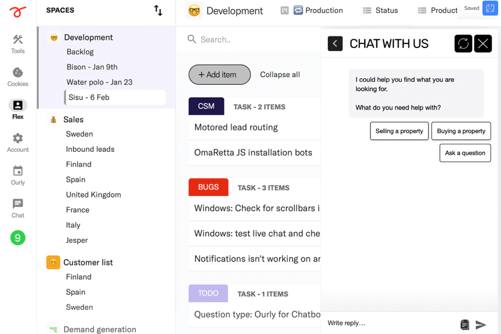Screen dimensions: 501x334
Task: Open Finland under Customer list
Action: (x=79, y=277)
